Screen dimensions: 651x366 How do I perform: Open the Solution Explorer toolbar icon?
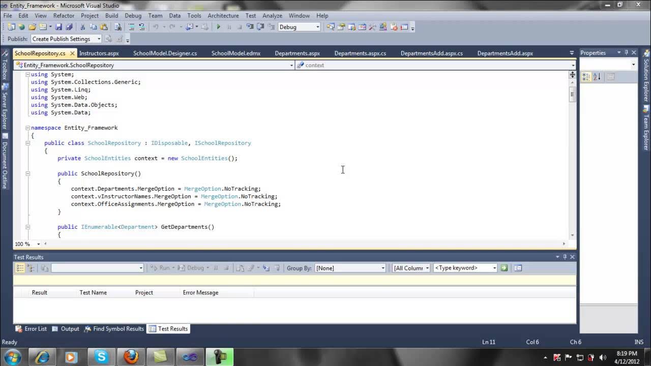point(331,27)
